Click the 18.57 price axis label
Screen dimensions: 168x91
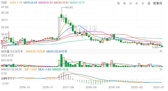pyautogui.click(x=5, y=34)
